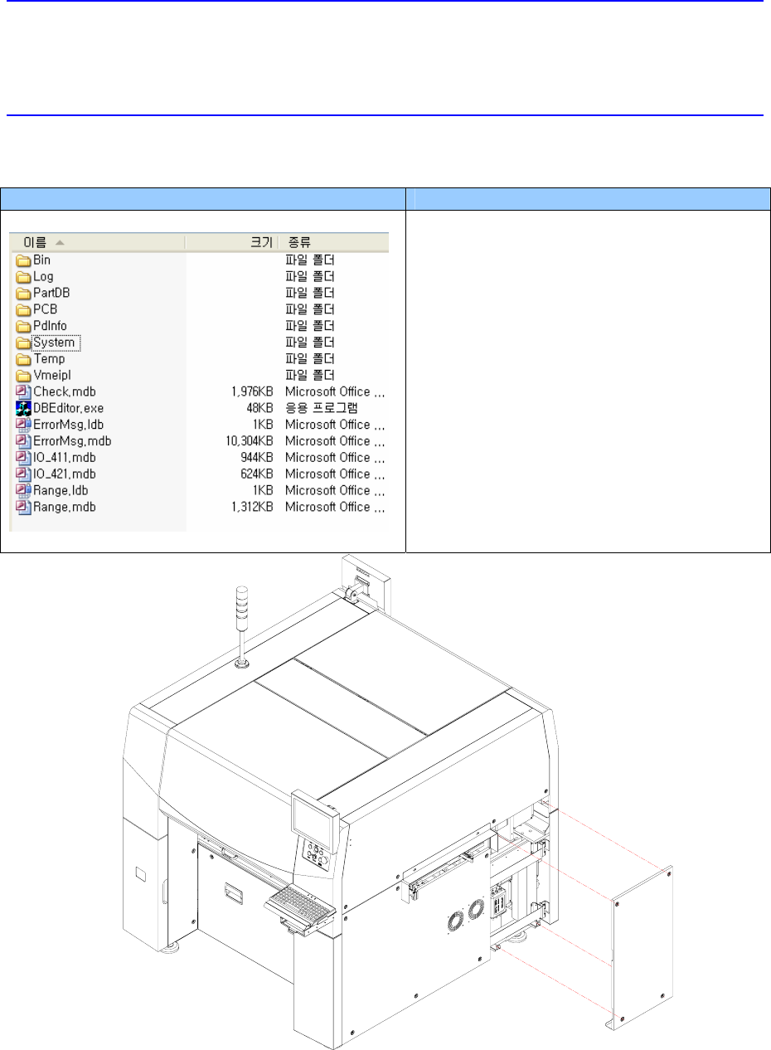Select the PCB folder name

pyautogui.click(x=45, y=309)
